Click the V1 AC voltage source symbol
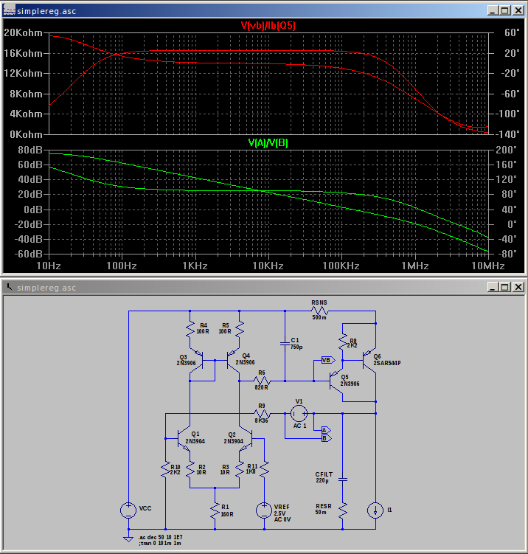The image size is (528, 554). tap(299, 413)
